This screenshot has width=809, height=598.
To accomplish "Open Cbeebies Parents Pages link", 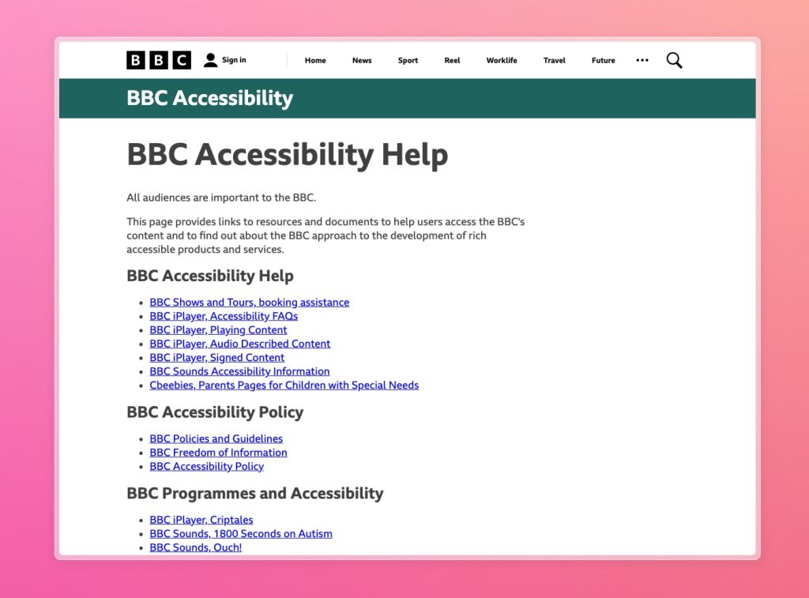I will pyautogui.click(x=284, y=386).
